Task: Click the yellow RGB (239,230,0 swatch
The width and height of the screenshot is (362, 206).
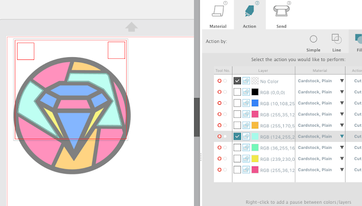Action: pos(255,158)
